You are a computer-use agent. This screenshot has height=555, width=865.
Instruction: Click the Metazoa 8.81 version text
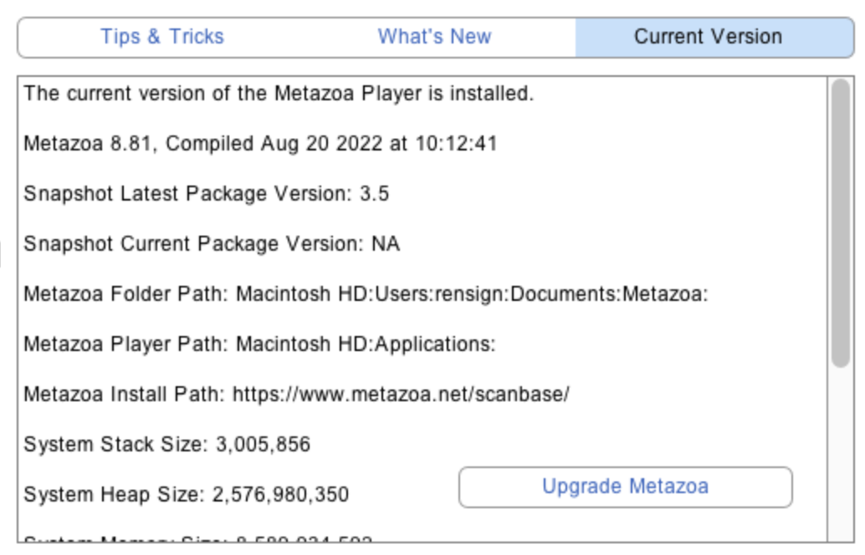point(90,144)
